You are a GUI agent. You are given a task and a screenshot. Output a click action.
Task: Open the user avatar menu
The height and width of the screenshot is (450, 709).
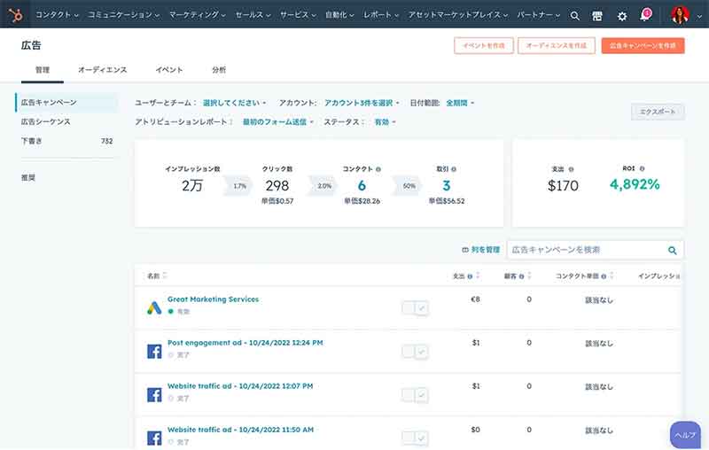click(x=680, y=15)
